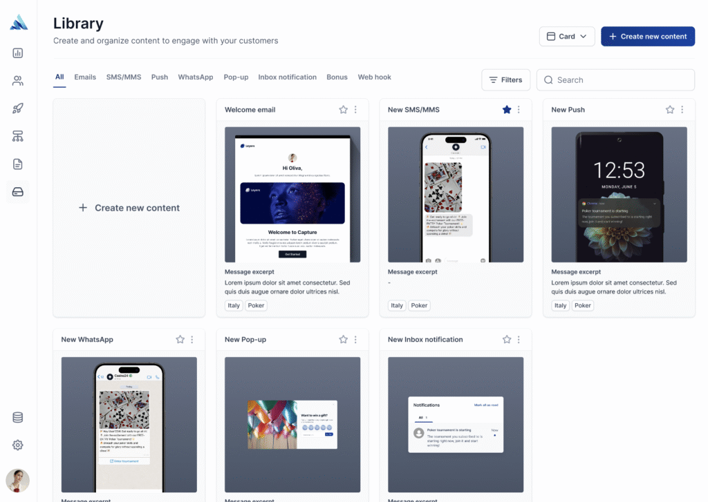Screen dimensions: 708x502
Task: Open more options for New Push
Action: coord(682,110)
